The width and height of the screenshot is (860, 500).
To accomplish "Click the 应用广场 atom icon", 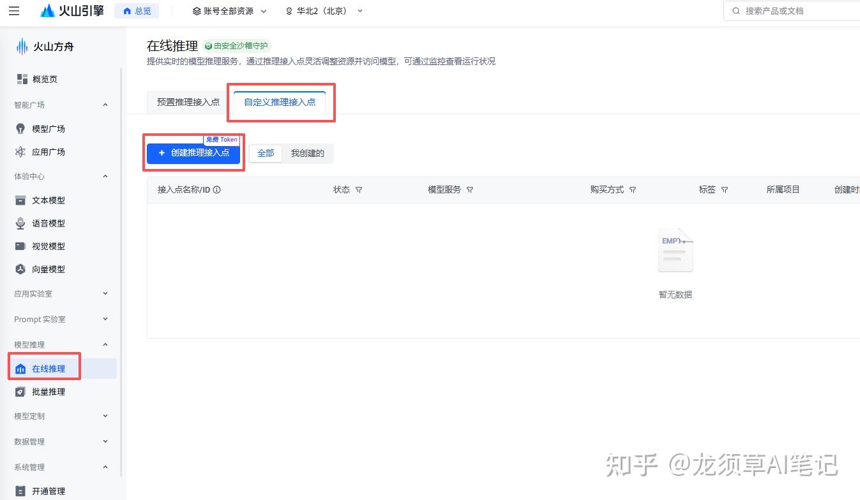I will [21, 152].
